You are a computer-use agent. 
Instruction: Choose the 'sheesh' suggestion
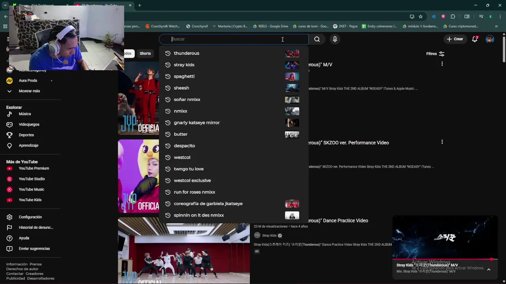[233, 88]
